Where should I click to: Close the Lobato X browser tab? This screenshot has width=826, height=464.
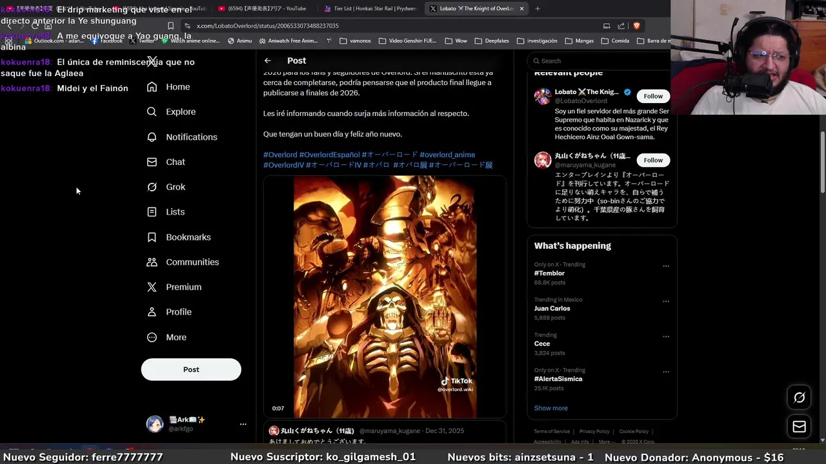click(521, 8)
